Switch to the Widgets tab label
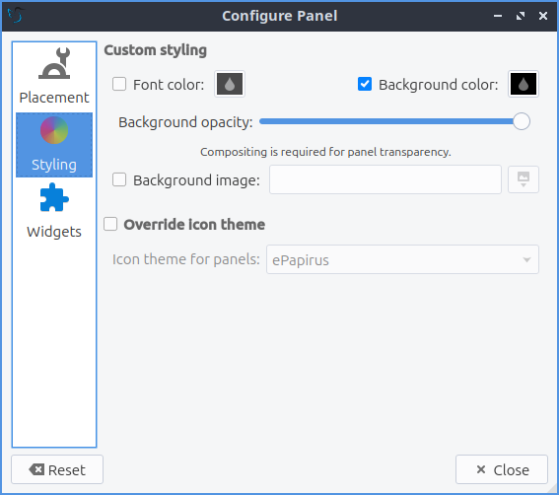 point(54,232)
